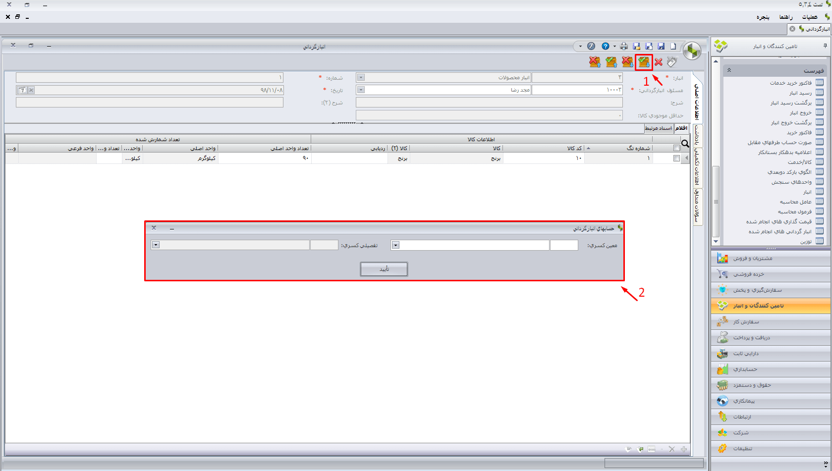Viewport: 832px width, 471px height.
Task: Click the printer icon in toolbar
Action: (624, 46)
